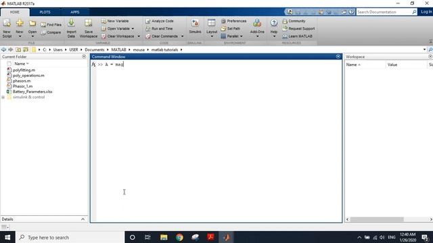Open Windows Start menu
Viewport: 433px width, 243px height.
pos(7,237)
